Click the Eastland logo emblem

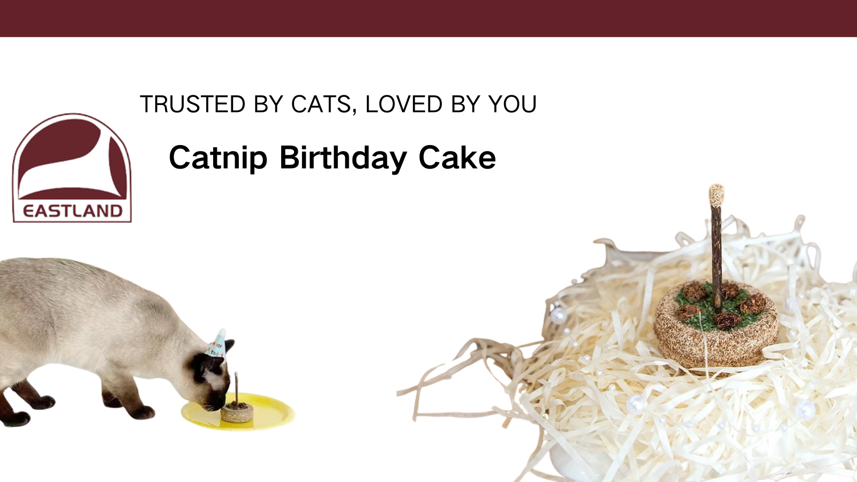(72, 168)
